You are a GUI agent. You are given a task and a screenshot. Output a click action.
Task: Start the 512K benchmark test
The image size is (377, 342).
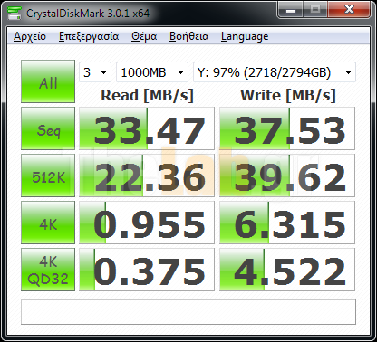click(48, 176)
